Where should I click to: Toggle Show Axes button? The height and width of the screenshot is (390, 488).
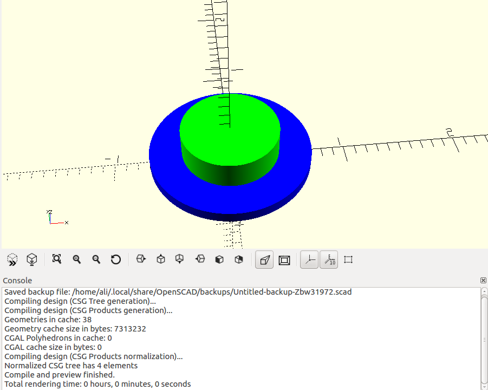click(309, 259)
